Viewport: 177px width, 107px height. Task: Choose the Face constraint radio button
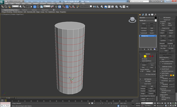click(x=161, y=25)
